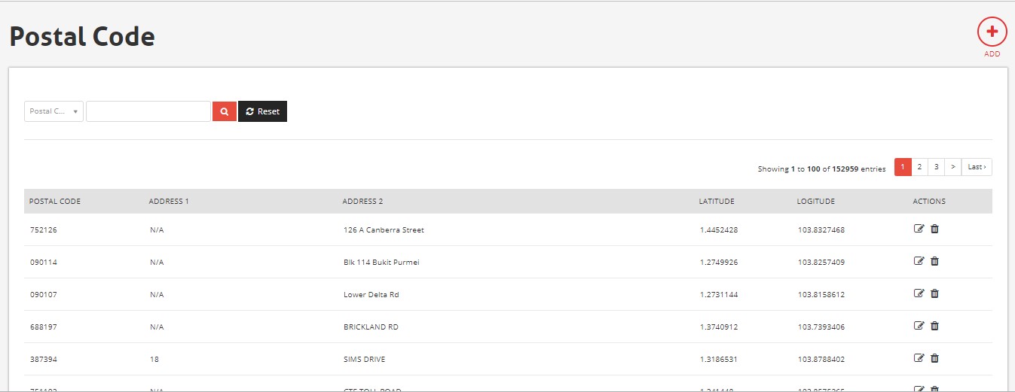Delete the 752126 Canberra Street entry

(x=934, y=229)
